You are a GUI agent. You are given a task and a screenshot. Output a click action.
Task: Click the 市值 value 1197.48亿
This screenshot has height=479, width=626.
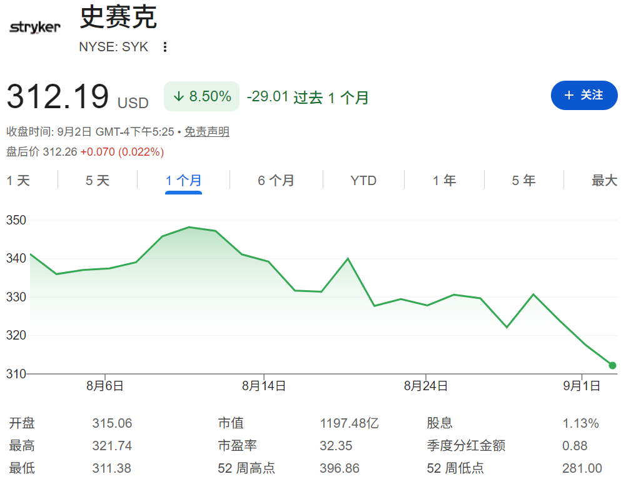[350, 423]
